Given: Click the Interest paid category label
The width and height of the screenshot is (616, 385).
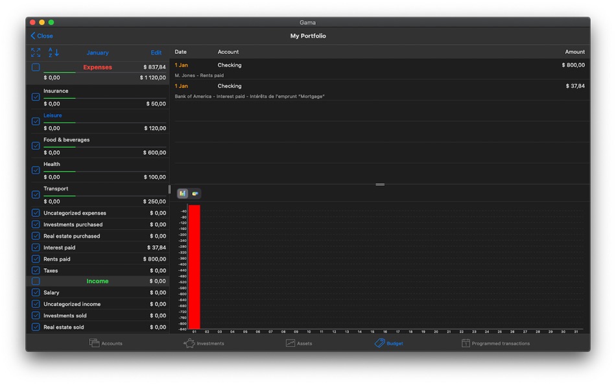Looking at the screenshot, I should tap(59, 248).
